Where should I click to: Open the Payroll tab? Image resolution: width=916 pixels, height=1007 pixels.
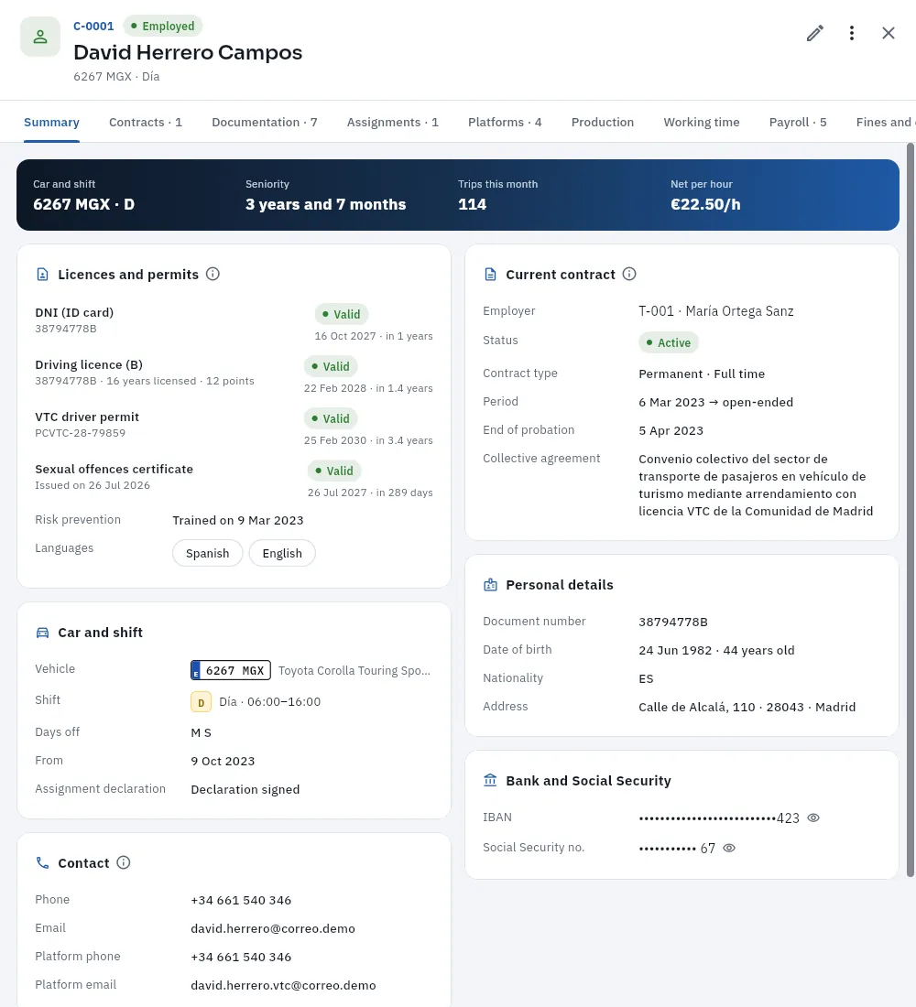(x=798, y=122)
